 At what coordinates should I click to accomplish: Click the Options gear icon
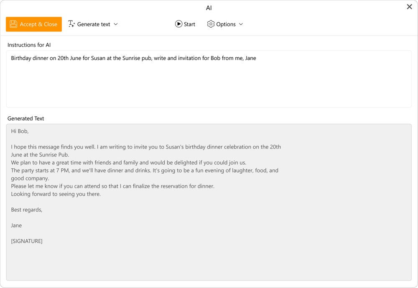click(x=211, y=24)
